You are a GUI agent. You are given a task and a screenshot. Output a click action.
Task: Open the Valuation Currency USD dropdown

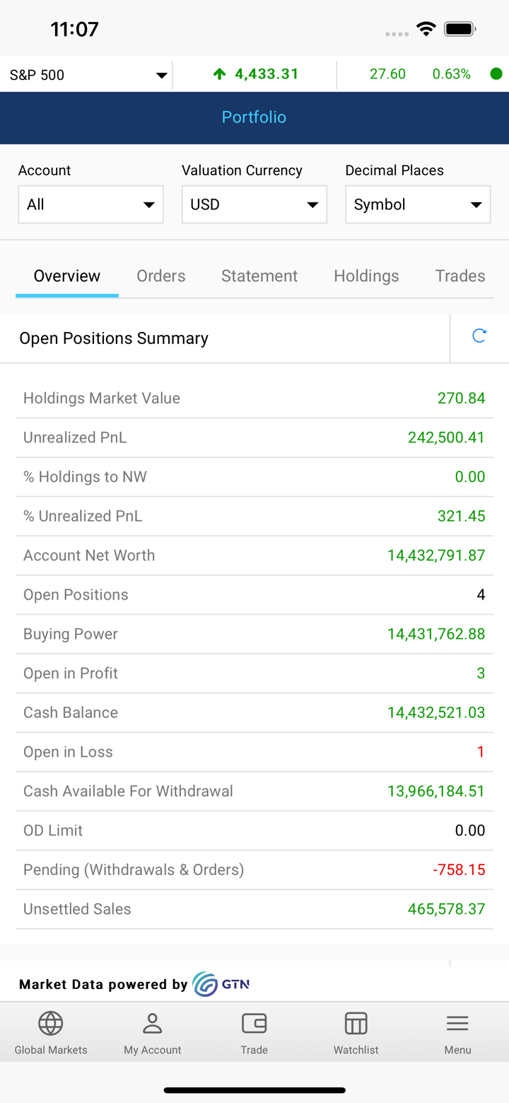point(254,205)
